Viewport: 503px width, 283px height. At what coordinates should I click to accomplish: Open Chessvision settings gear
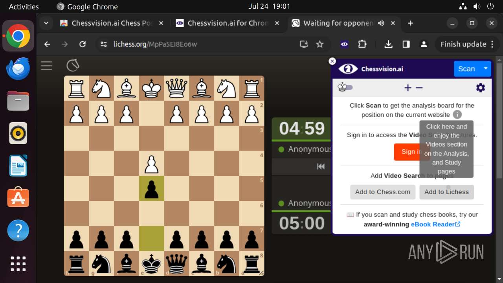(x=481, y=88)
